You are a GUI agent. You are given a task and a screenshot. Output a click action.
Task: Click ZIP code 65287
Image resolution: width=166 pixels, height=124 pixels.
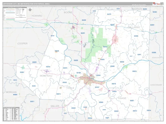pyautogui.click(x=53, y=36)
